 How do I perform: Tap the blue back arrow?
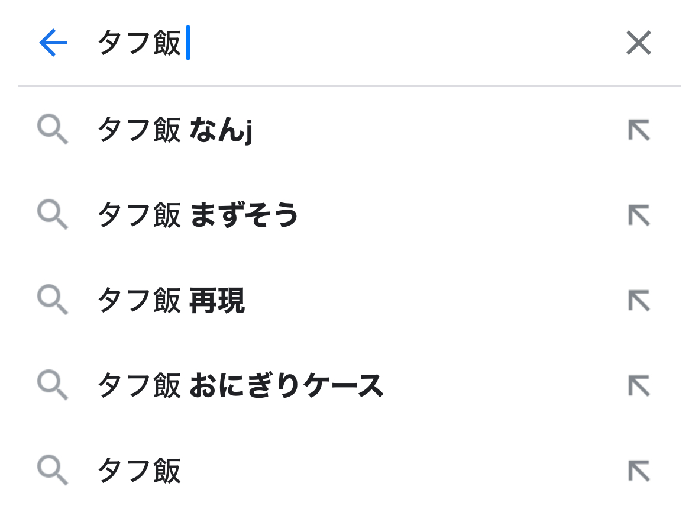coord(53,43)
